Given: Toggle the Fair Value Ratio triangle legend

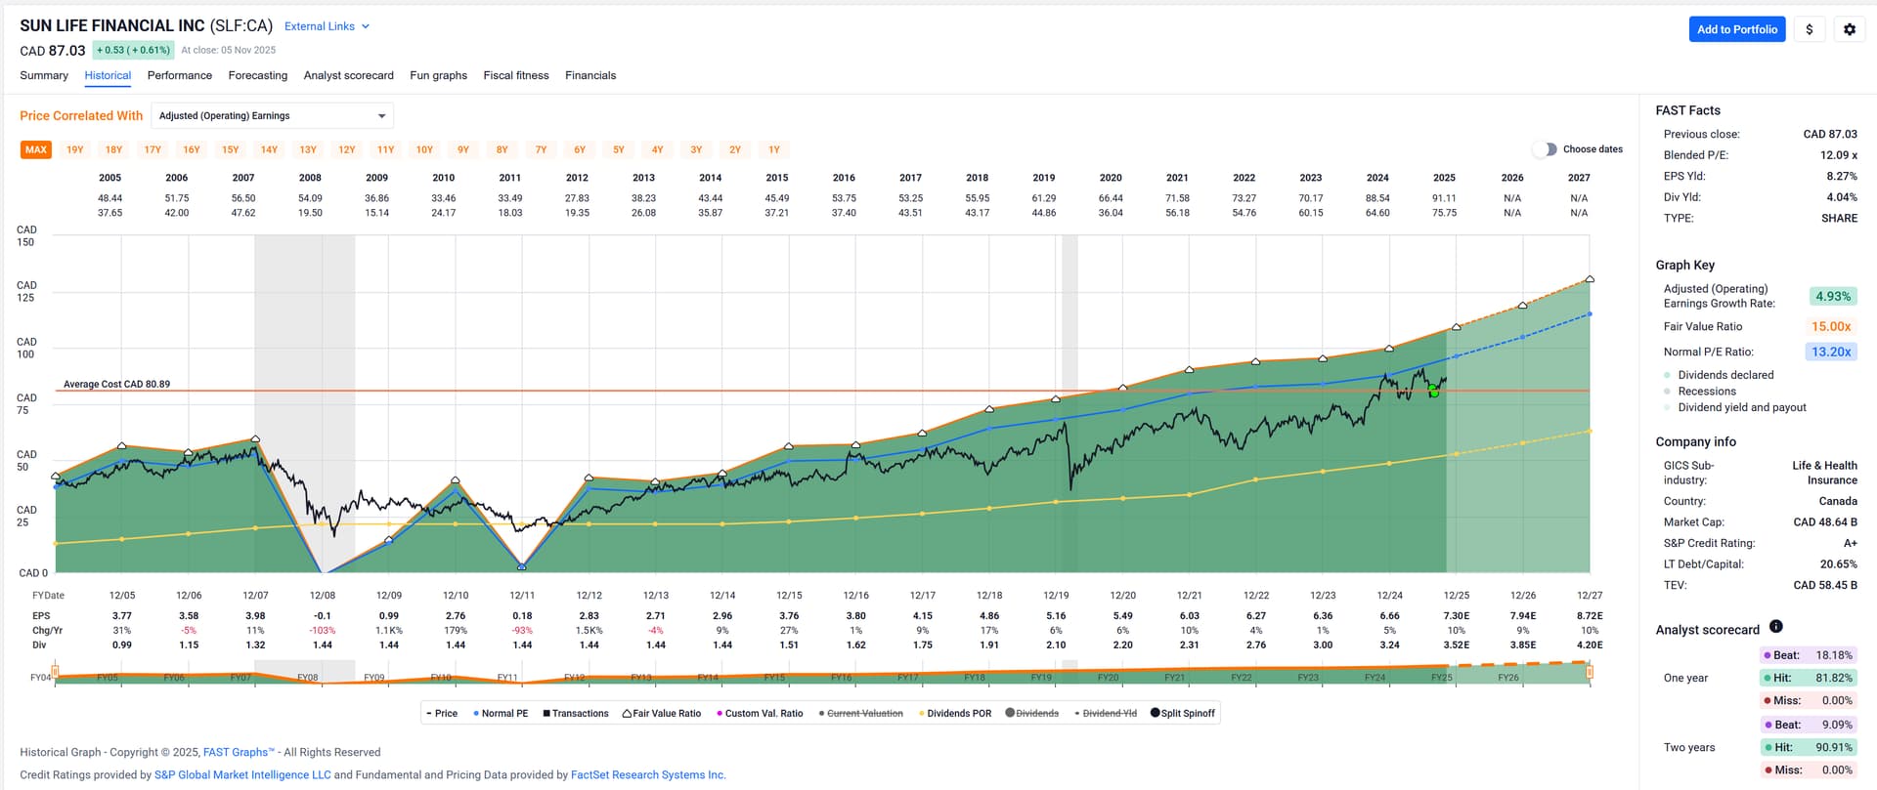Looking at the screenshot, I should pos(627,714).
